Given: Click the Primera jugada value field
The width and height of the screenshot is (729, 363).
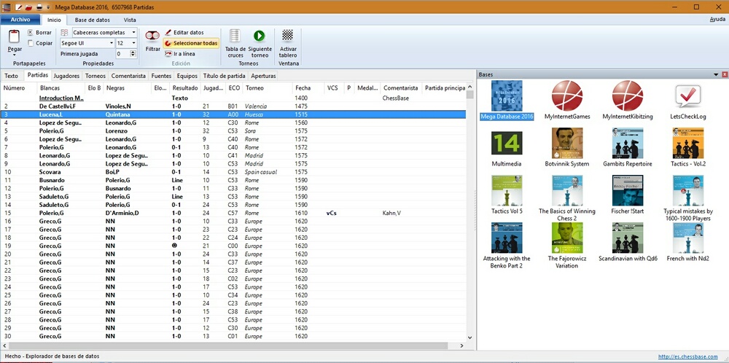Looking at the screenshot, I should [123, 54].
